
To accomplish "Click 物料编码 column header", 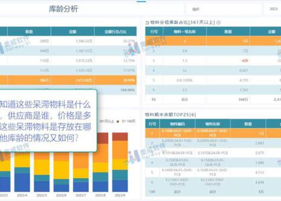I will (x=177, y=124).
